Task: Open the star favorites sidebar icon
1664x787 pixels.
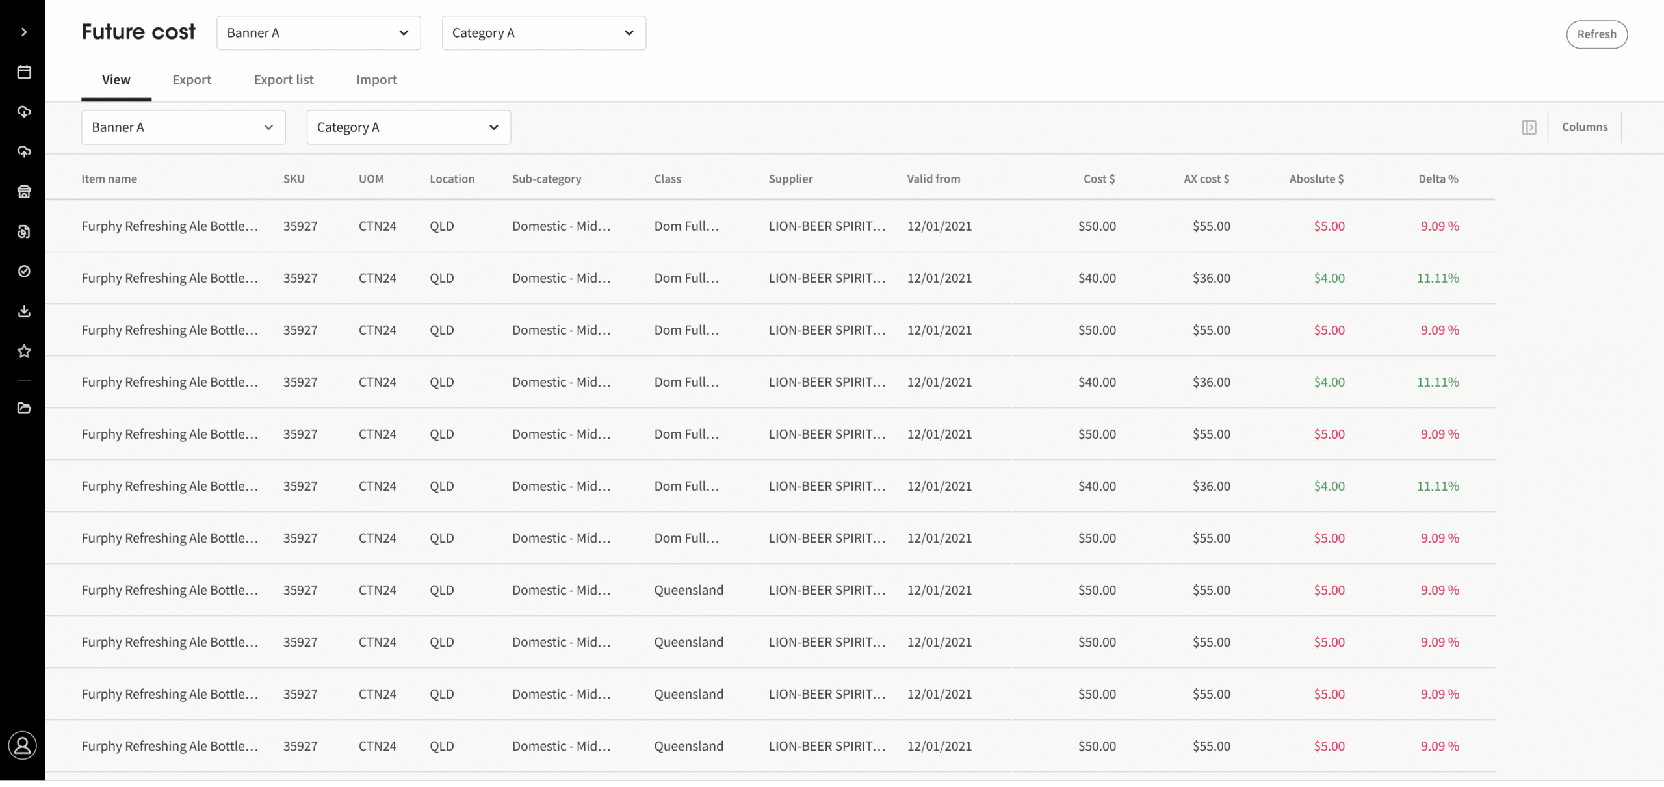Action: 24,352
